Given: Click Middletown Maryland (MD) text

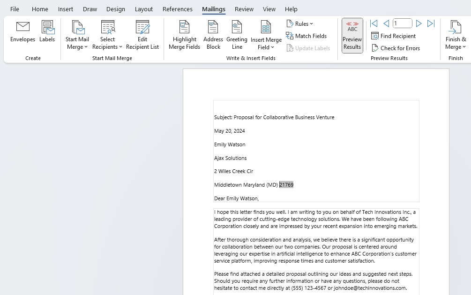Looking at the screenshot, I should tap(246, 185).
